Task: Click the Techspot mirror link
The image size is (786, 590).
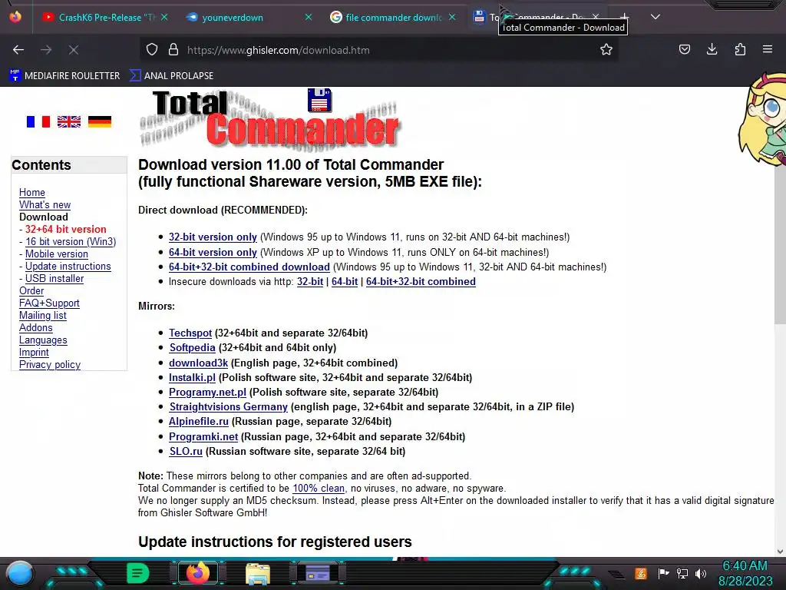Action: pos(190,333)
